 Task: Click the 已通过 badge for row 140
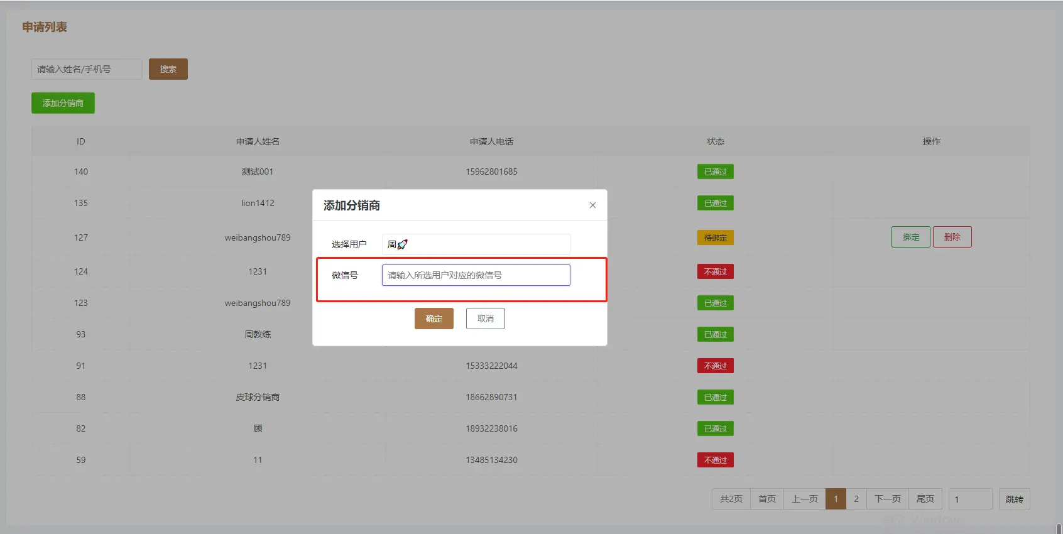click(715, 172)
